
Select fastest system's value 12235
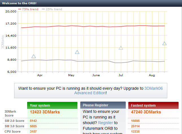[x=135, y=131]
